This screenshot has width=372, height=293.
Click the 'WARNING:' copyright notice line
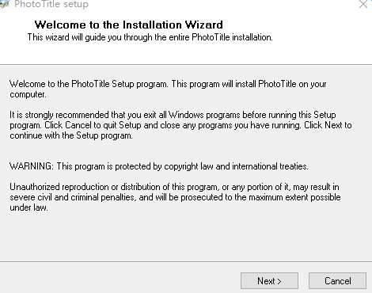(x=159, y=166)
